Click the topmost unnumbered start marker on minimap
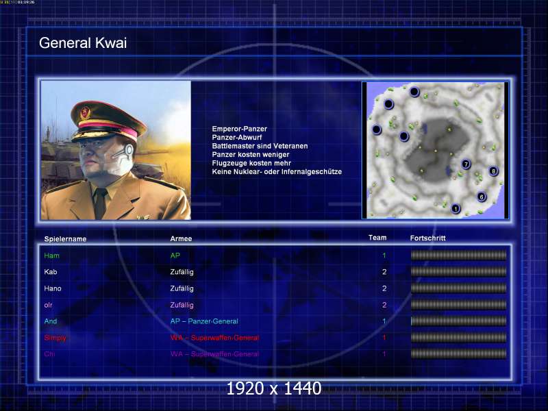Image resolution: width=548 pixels, height=411 pixels. click(x=414, y=92)
